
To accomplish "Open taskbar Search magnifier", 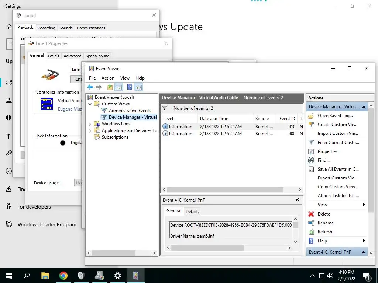I will (x=27, y=275).
